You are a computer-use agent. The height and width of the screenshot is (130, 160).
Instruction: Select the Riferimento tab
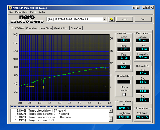coord(18,28)
